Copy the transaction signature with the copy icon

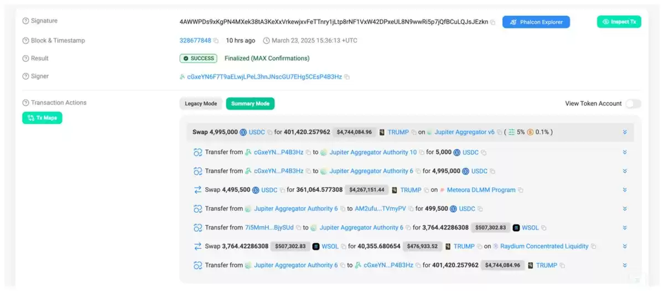(x=492, y=22)
